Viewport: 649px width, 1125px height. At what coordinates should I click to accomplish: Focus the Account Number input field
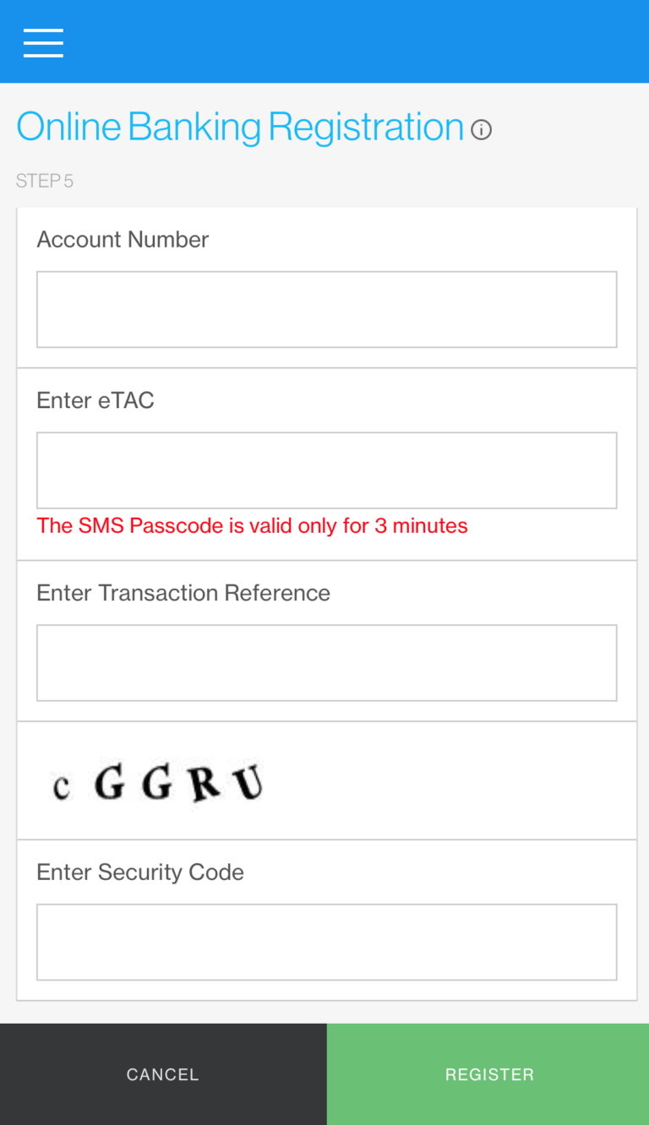[x=326, y=309]
